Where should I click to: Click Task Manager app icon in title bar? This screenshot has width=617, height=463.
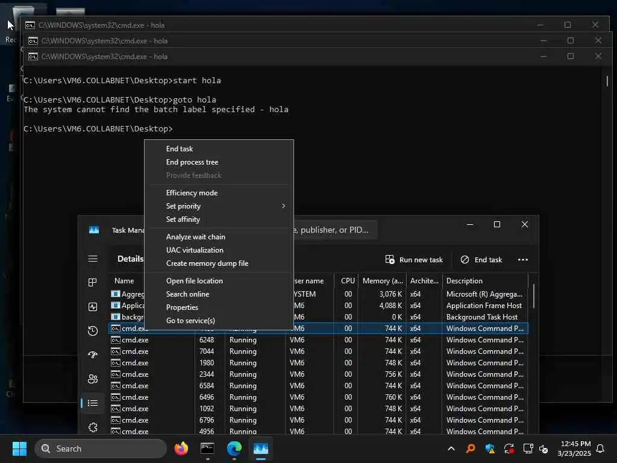[x=94, y=230]
